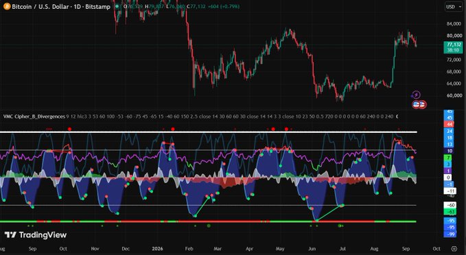Click the green market status dot
Viewport: 466px width, 255px height.
[x=117, y=6]
